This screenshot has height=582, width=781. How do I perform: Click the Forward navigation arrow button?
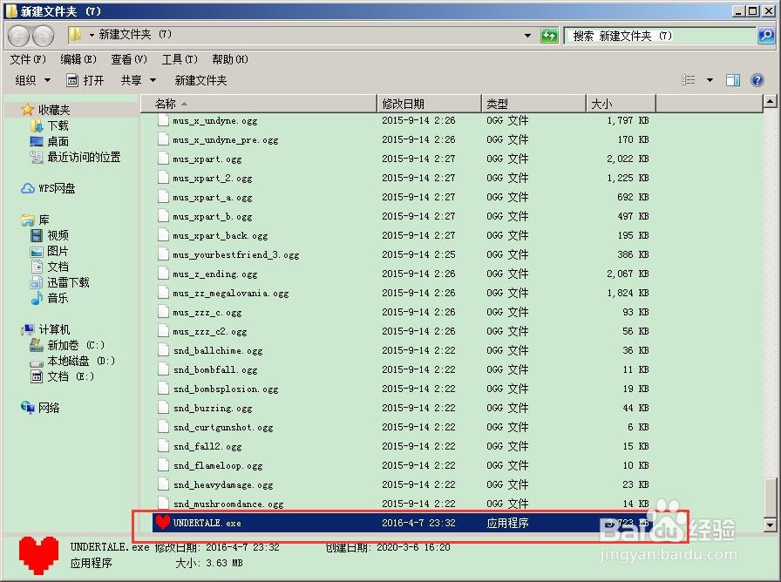[44, 36]
